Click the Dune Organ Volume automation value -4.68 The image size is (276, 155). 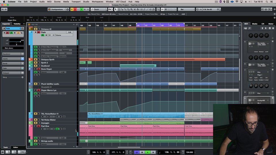[x=63, y=72]
